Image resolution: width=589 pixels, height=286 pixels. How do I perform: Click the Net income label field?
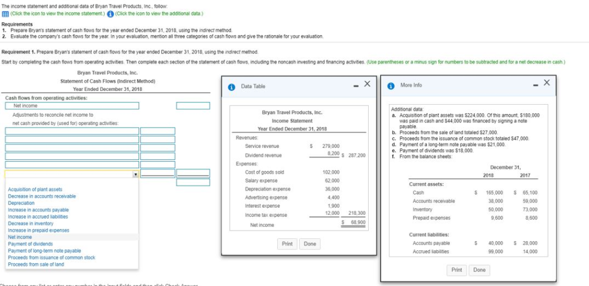(72, 106)
